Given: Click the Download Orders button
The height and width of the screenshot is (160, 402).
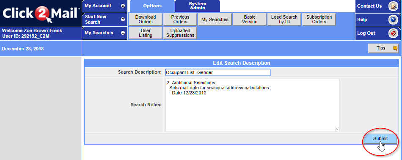Looking at the screenshot, I should pos(146,19).
